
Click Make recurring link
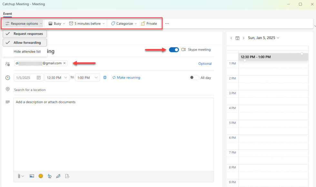tap(126, 78)
